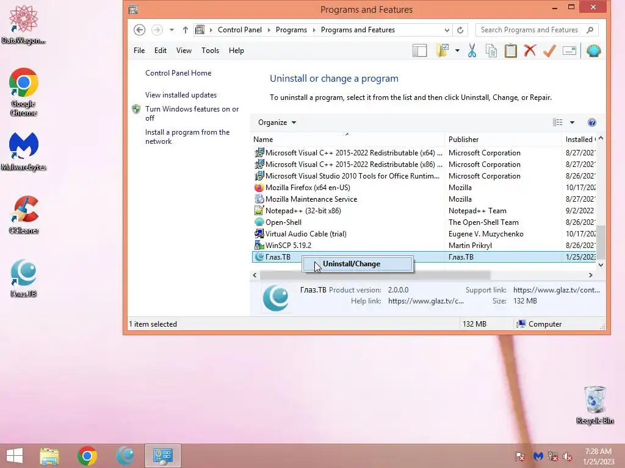The width and height of the screenshot is (625, 468).
Task: Expand the Organize dropdown
Action: pyautogui.click(x=277, y=122)
